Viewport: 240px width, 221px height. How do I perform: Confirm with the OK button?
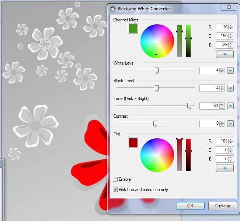click(x=190, y=206)
